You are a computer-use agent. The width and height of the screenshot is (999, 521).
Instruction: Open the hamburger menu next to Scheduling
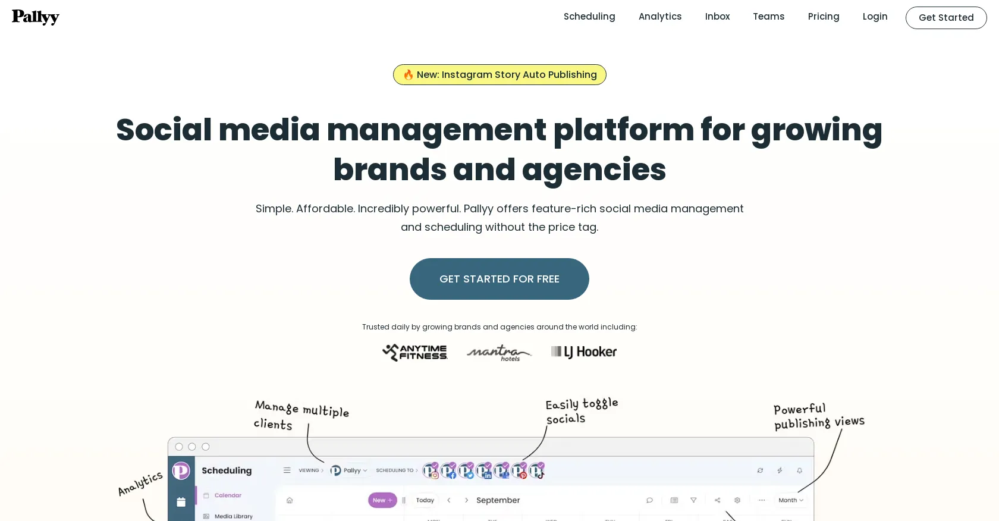pyautogui.click(x=287, y=470)
